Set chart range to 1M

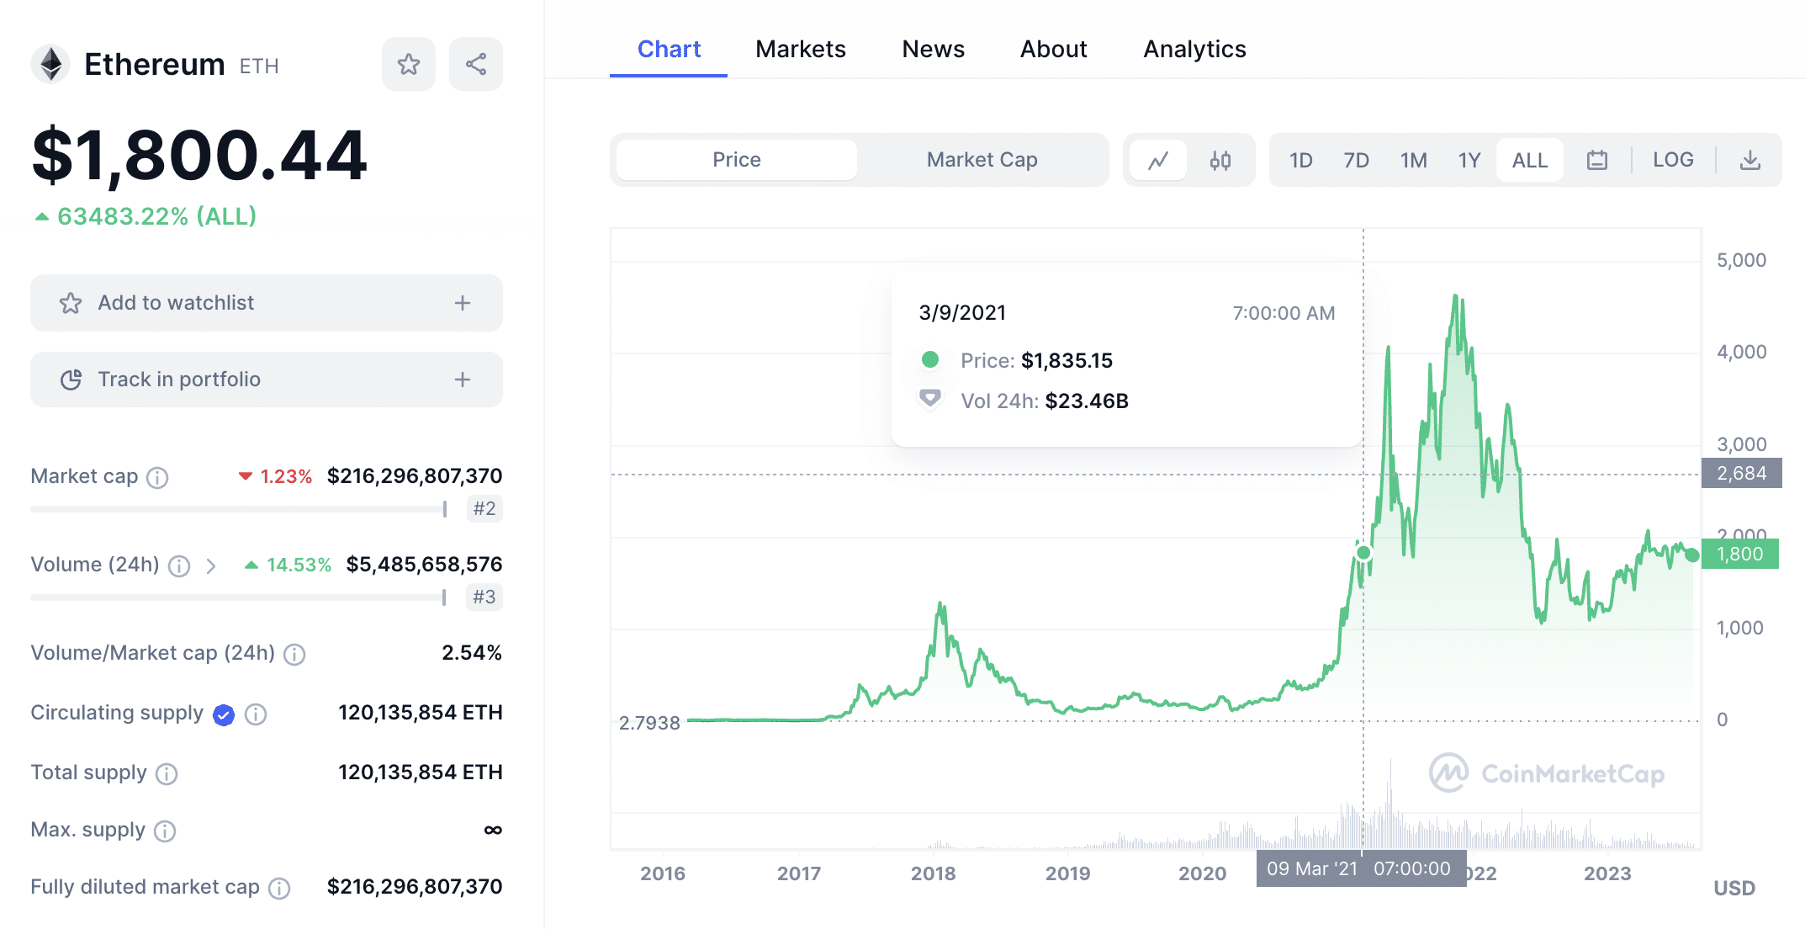(1414, 160)
